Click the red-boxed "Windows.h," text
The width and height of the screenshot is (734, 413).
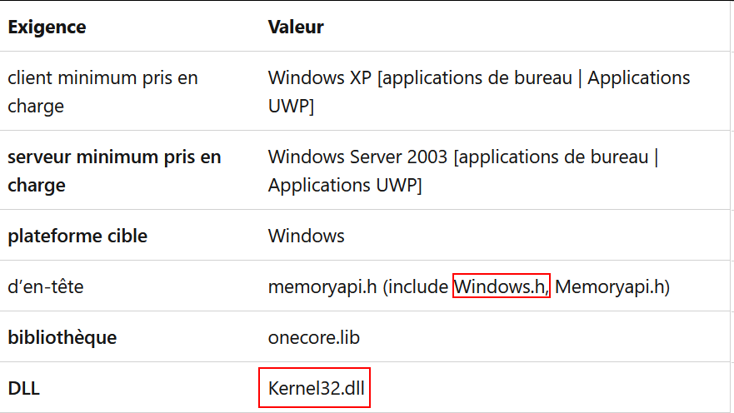click(501, 286)
